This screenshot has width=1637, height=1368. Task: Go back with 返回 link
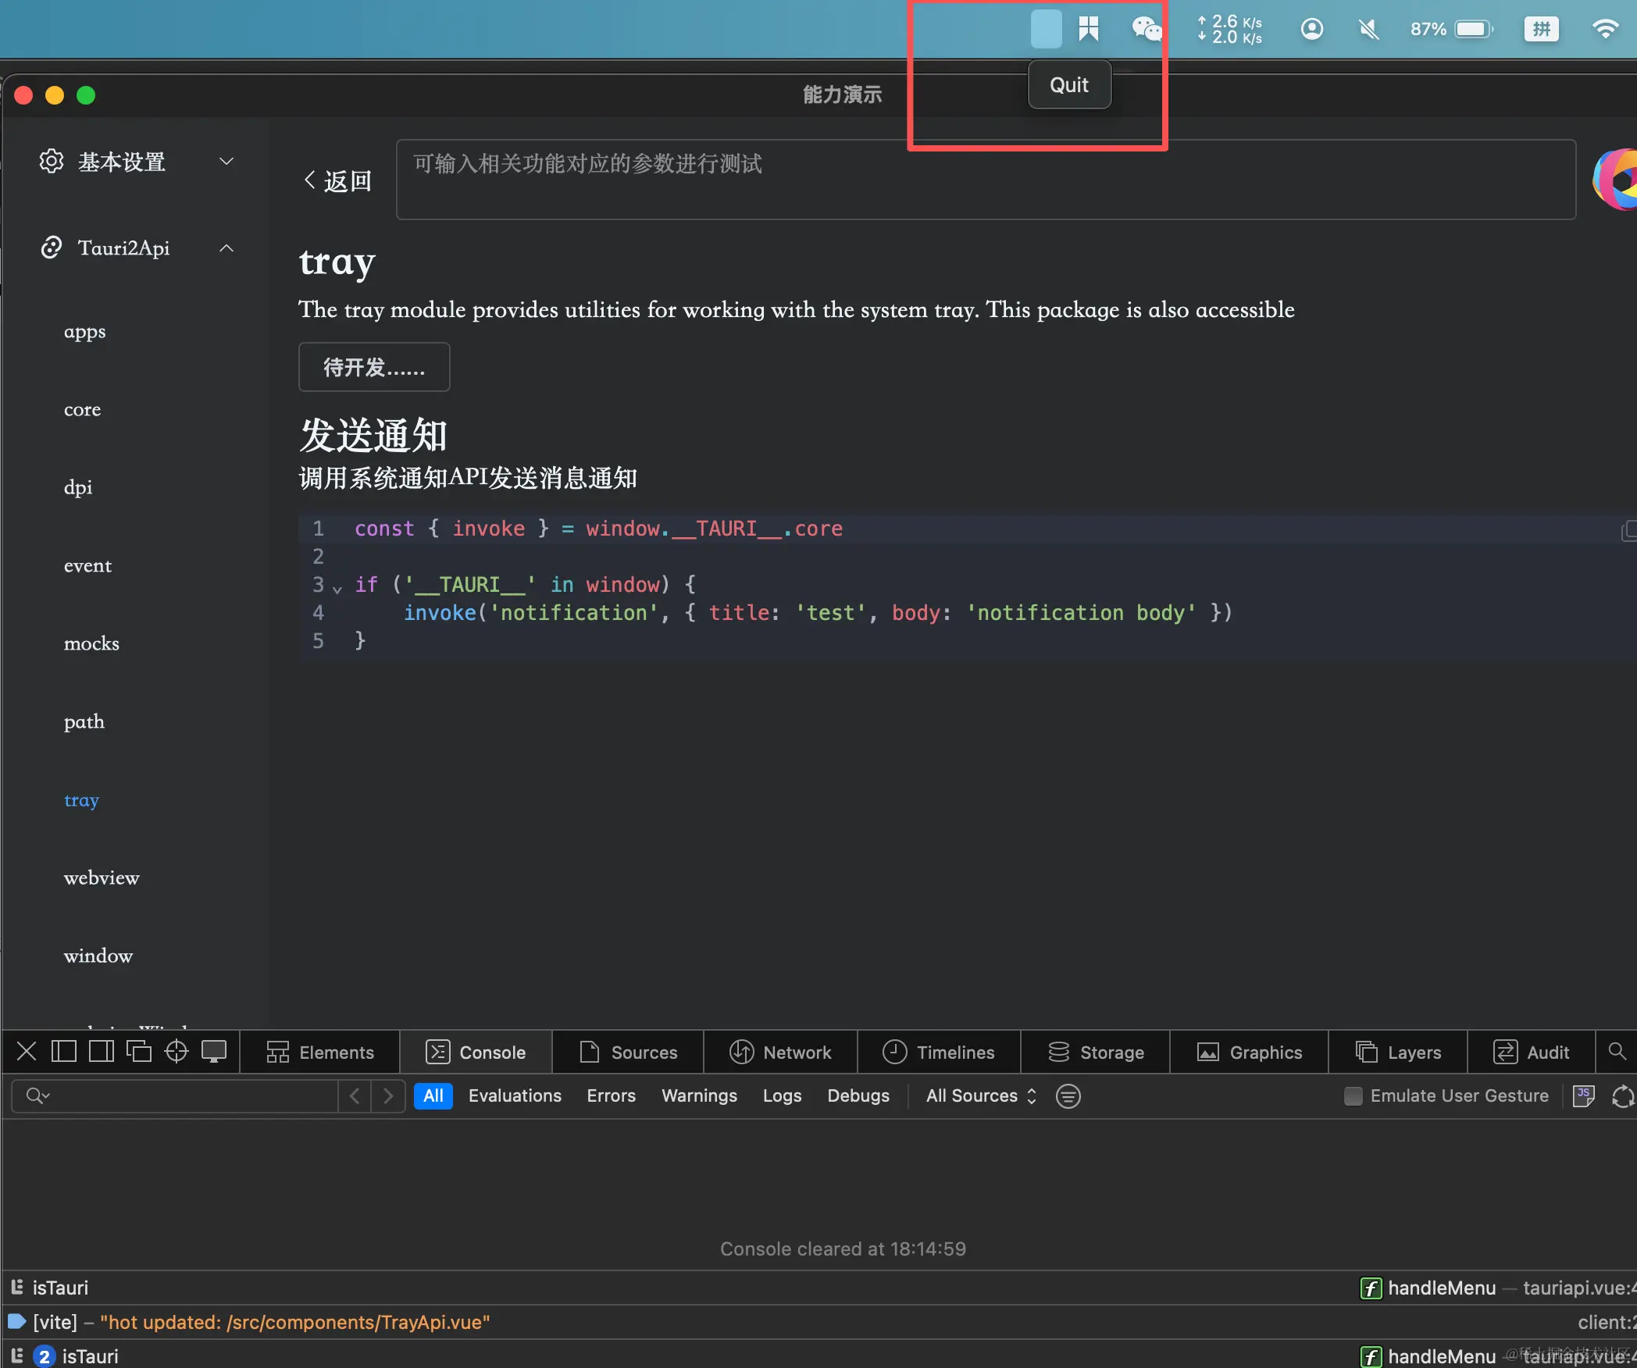(x=338, y=181)
